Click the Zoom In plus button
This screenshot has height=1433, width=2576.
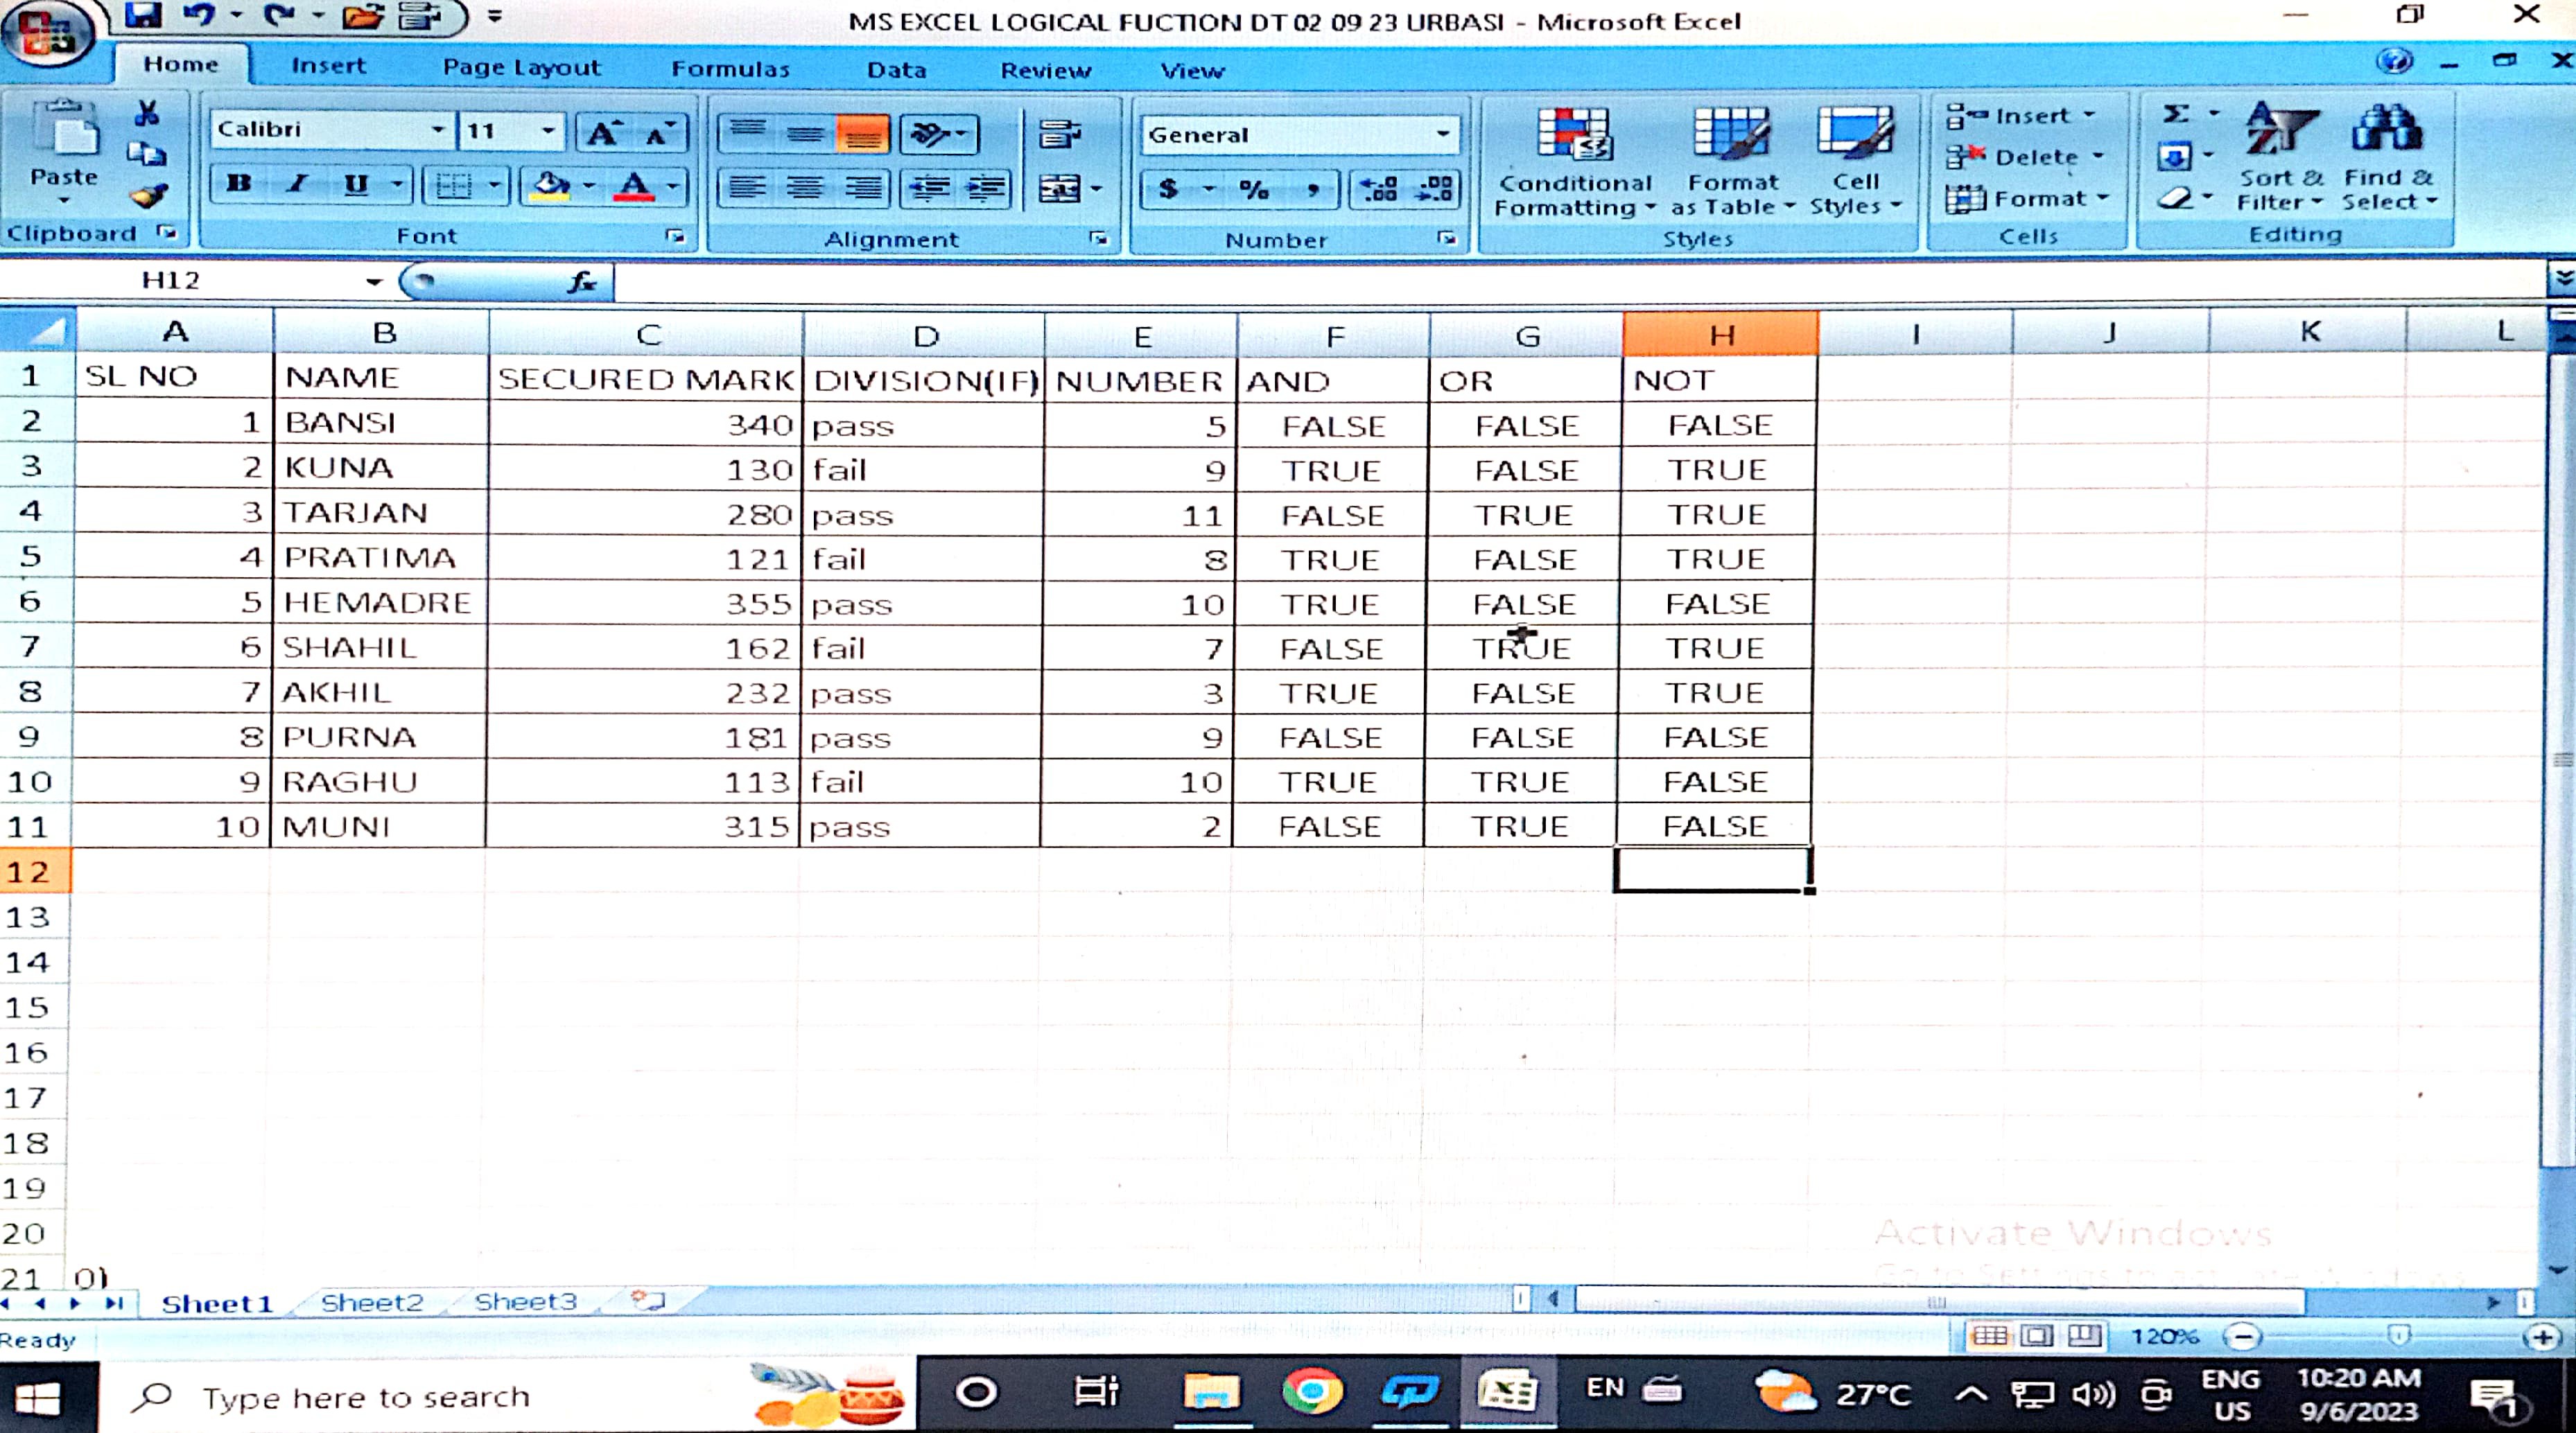2543,1337
